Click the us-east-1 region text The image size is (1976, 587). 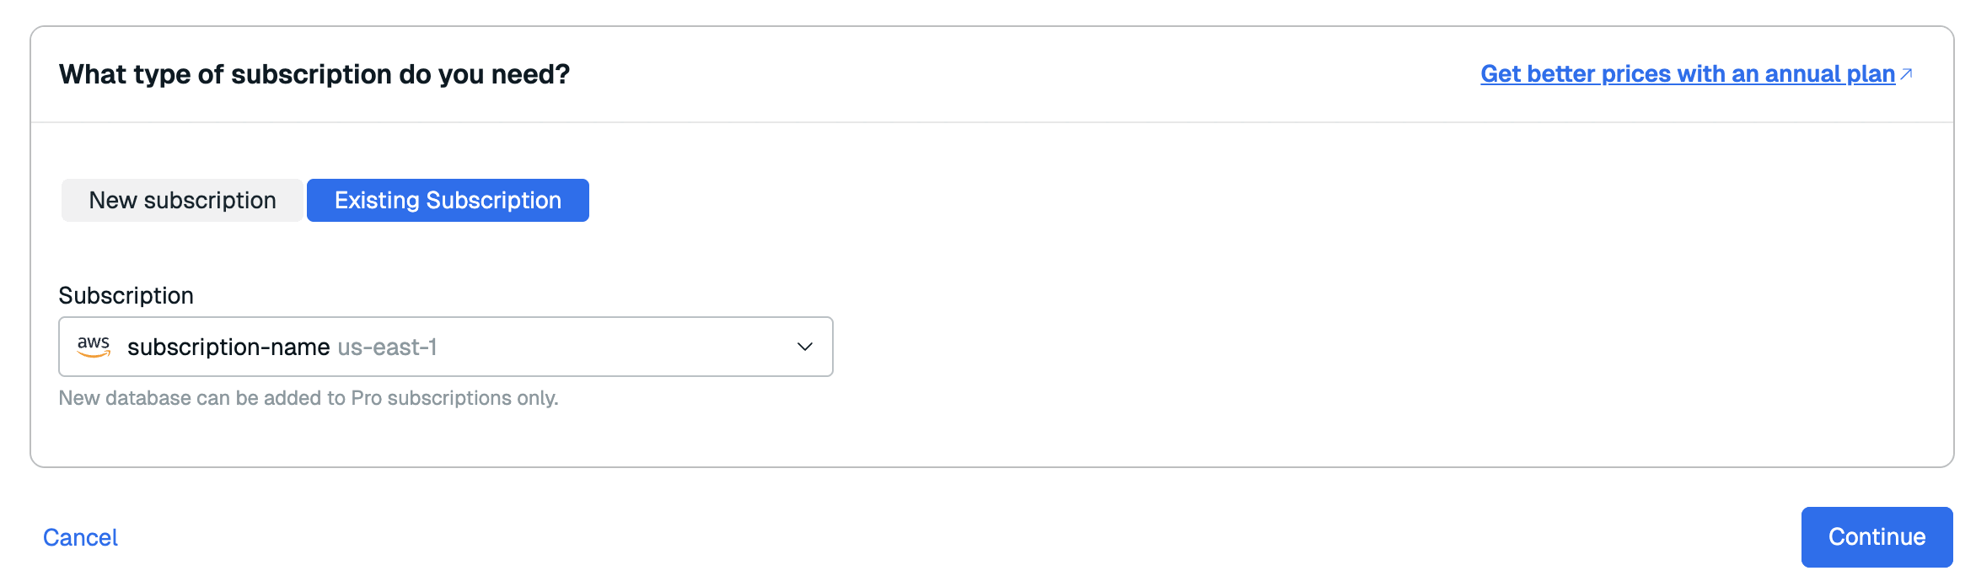coord(387,347)
